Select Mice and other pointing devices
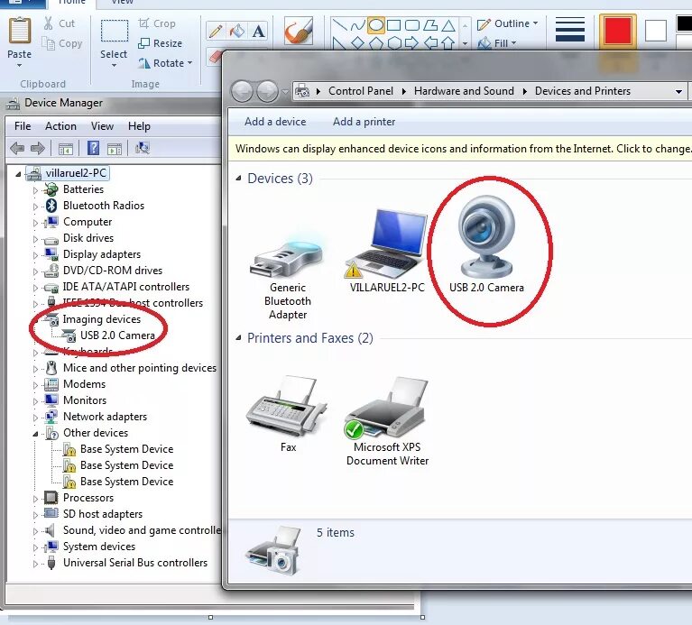Image resolution: width=692 pixels, height=625 pixels. pyautogui.click(x=140, y=368)
